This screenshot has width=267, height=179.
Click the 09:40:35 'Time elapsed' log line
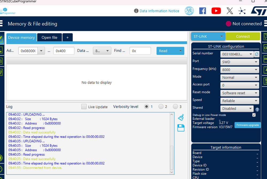[57, 163]
